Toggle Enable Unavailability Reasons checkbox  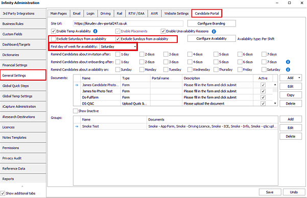click(163, 31)
